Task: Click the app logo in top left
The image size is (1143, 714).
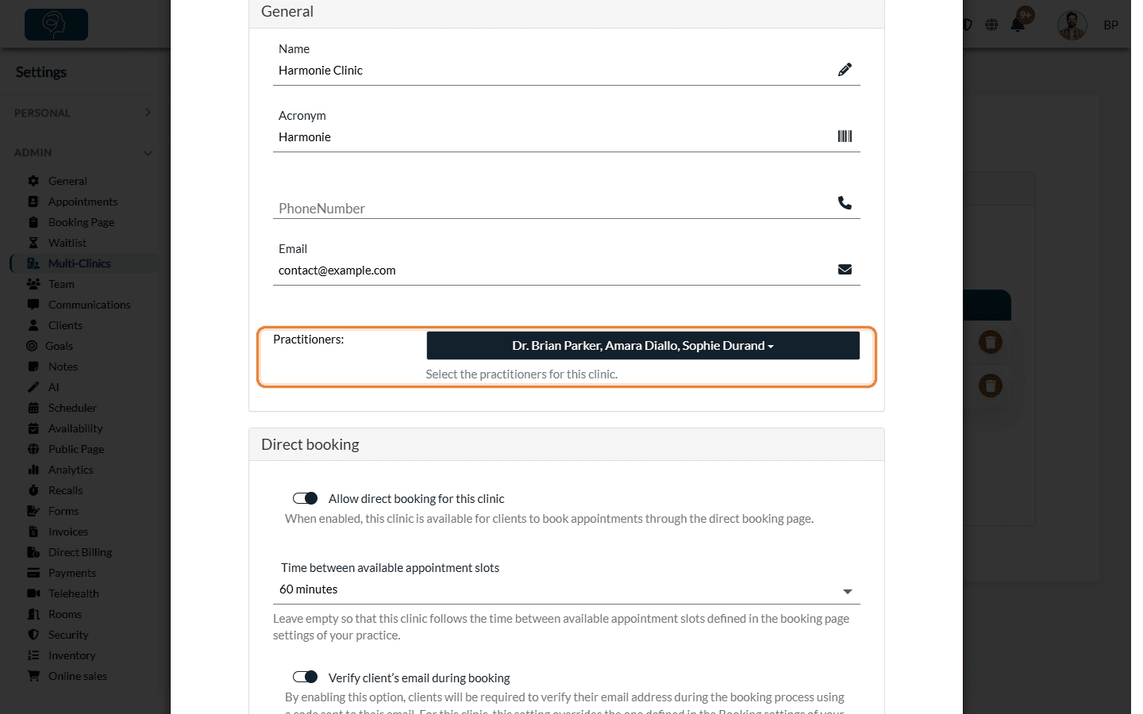Action: [56, 25]
